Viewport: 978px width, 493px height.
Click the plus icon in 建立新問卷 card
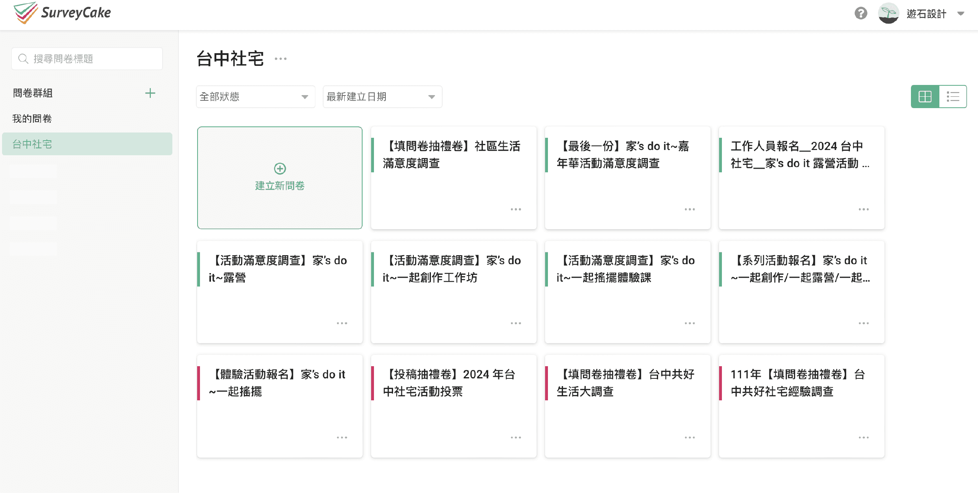pos(280,168)
